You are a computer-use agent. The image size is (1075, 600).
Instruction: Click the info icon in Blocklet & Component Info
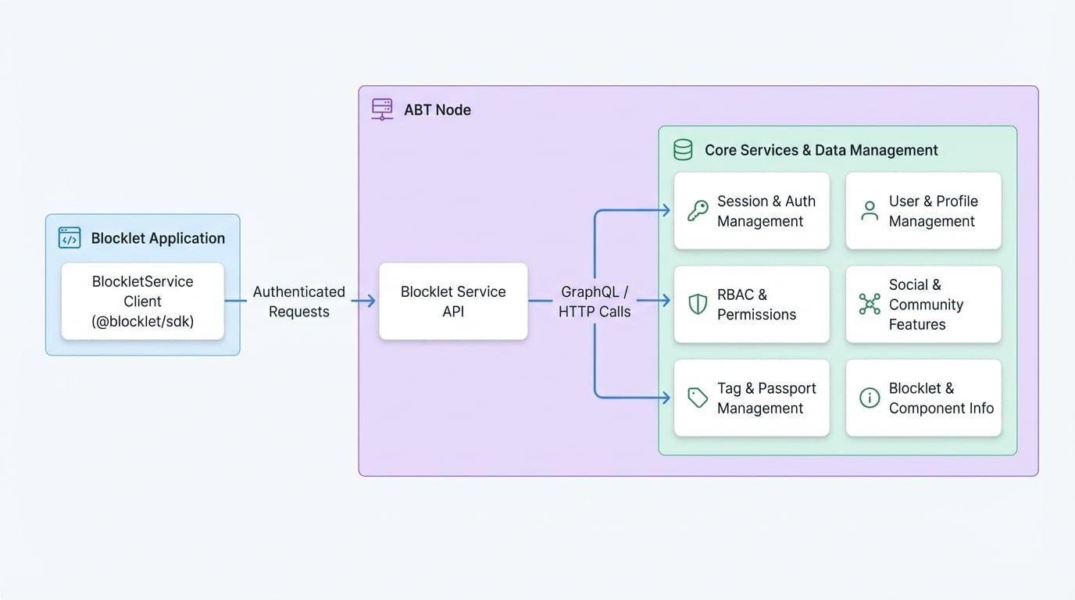click(869, 398)
